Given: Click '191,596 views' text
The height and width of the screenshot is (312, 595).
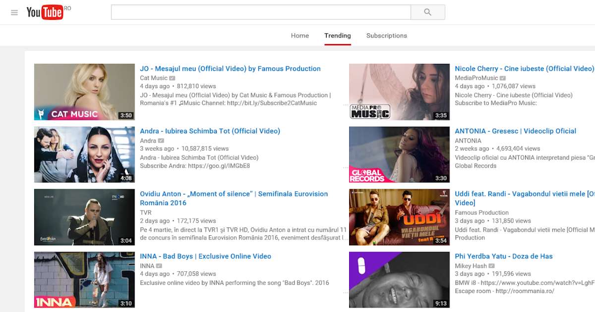Looking at the screenshot, I should tap(512, 274).
